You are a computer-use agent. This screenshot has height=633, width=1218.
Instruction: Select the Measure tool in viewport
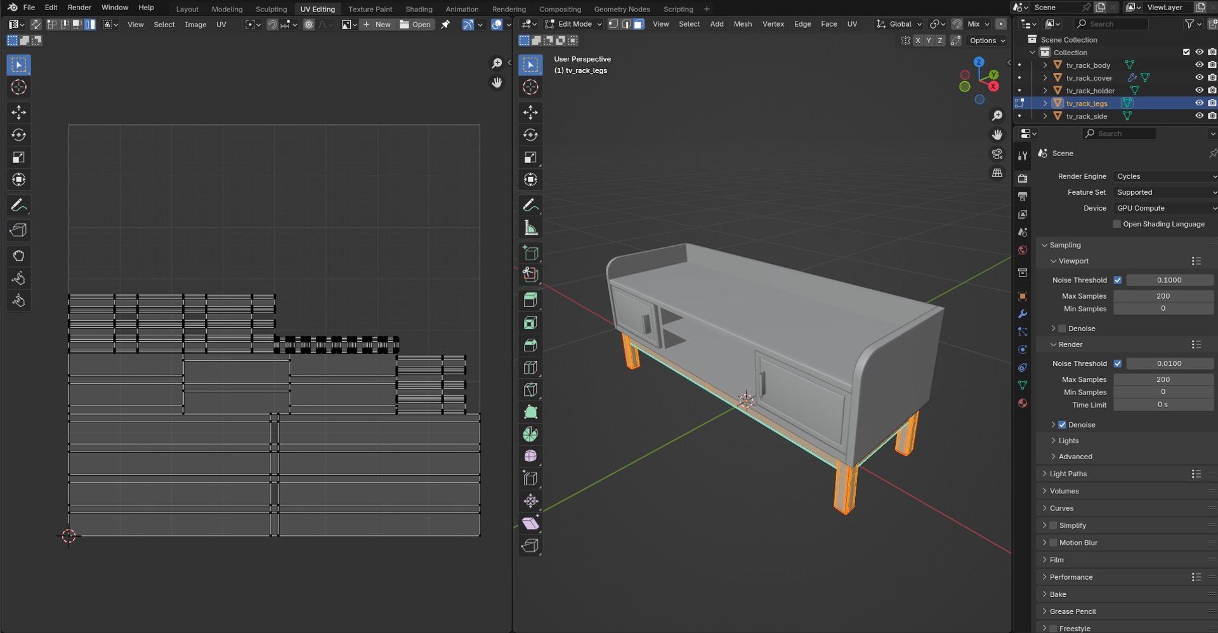(x=530, y=228)
